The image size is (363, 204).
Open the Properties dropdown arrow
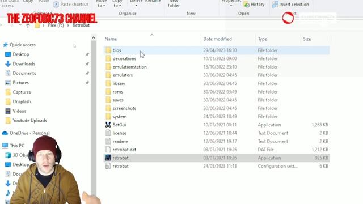231,5
